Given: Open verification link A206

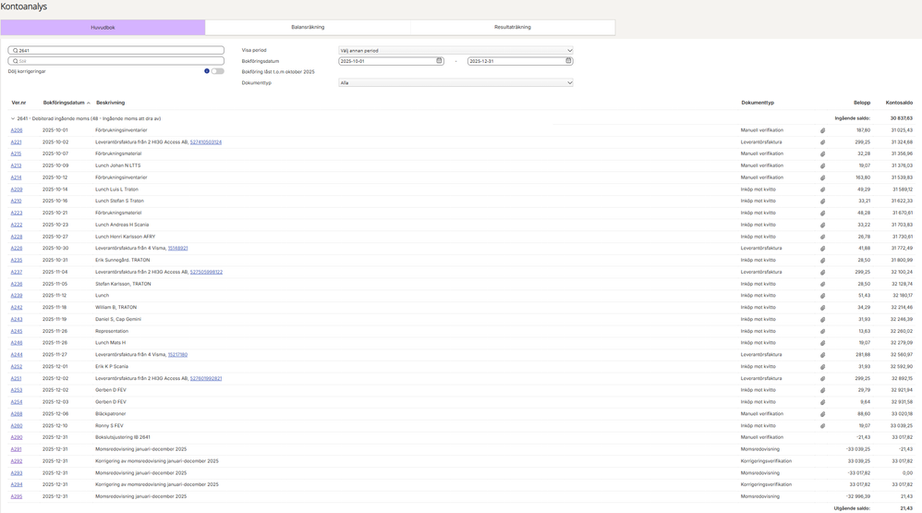Looking at the screenshot, I should [x=17, y=130].
